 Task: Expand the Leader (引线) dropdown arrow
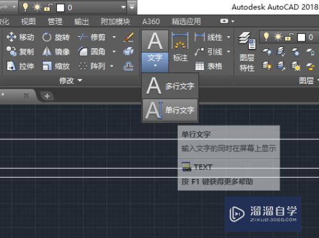tap(228, 52)
